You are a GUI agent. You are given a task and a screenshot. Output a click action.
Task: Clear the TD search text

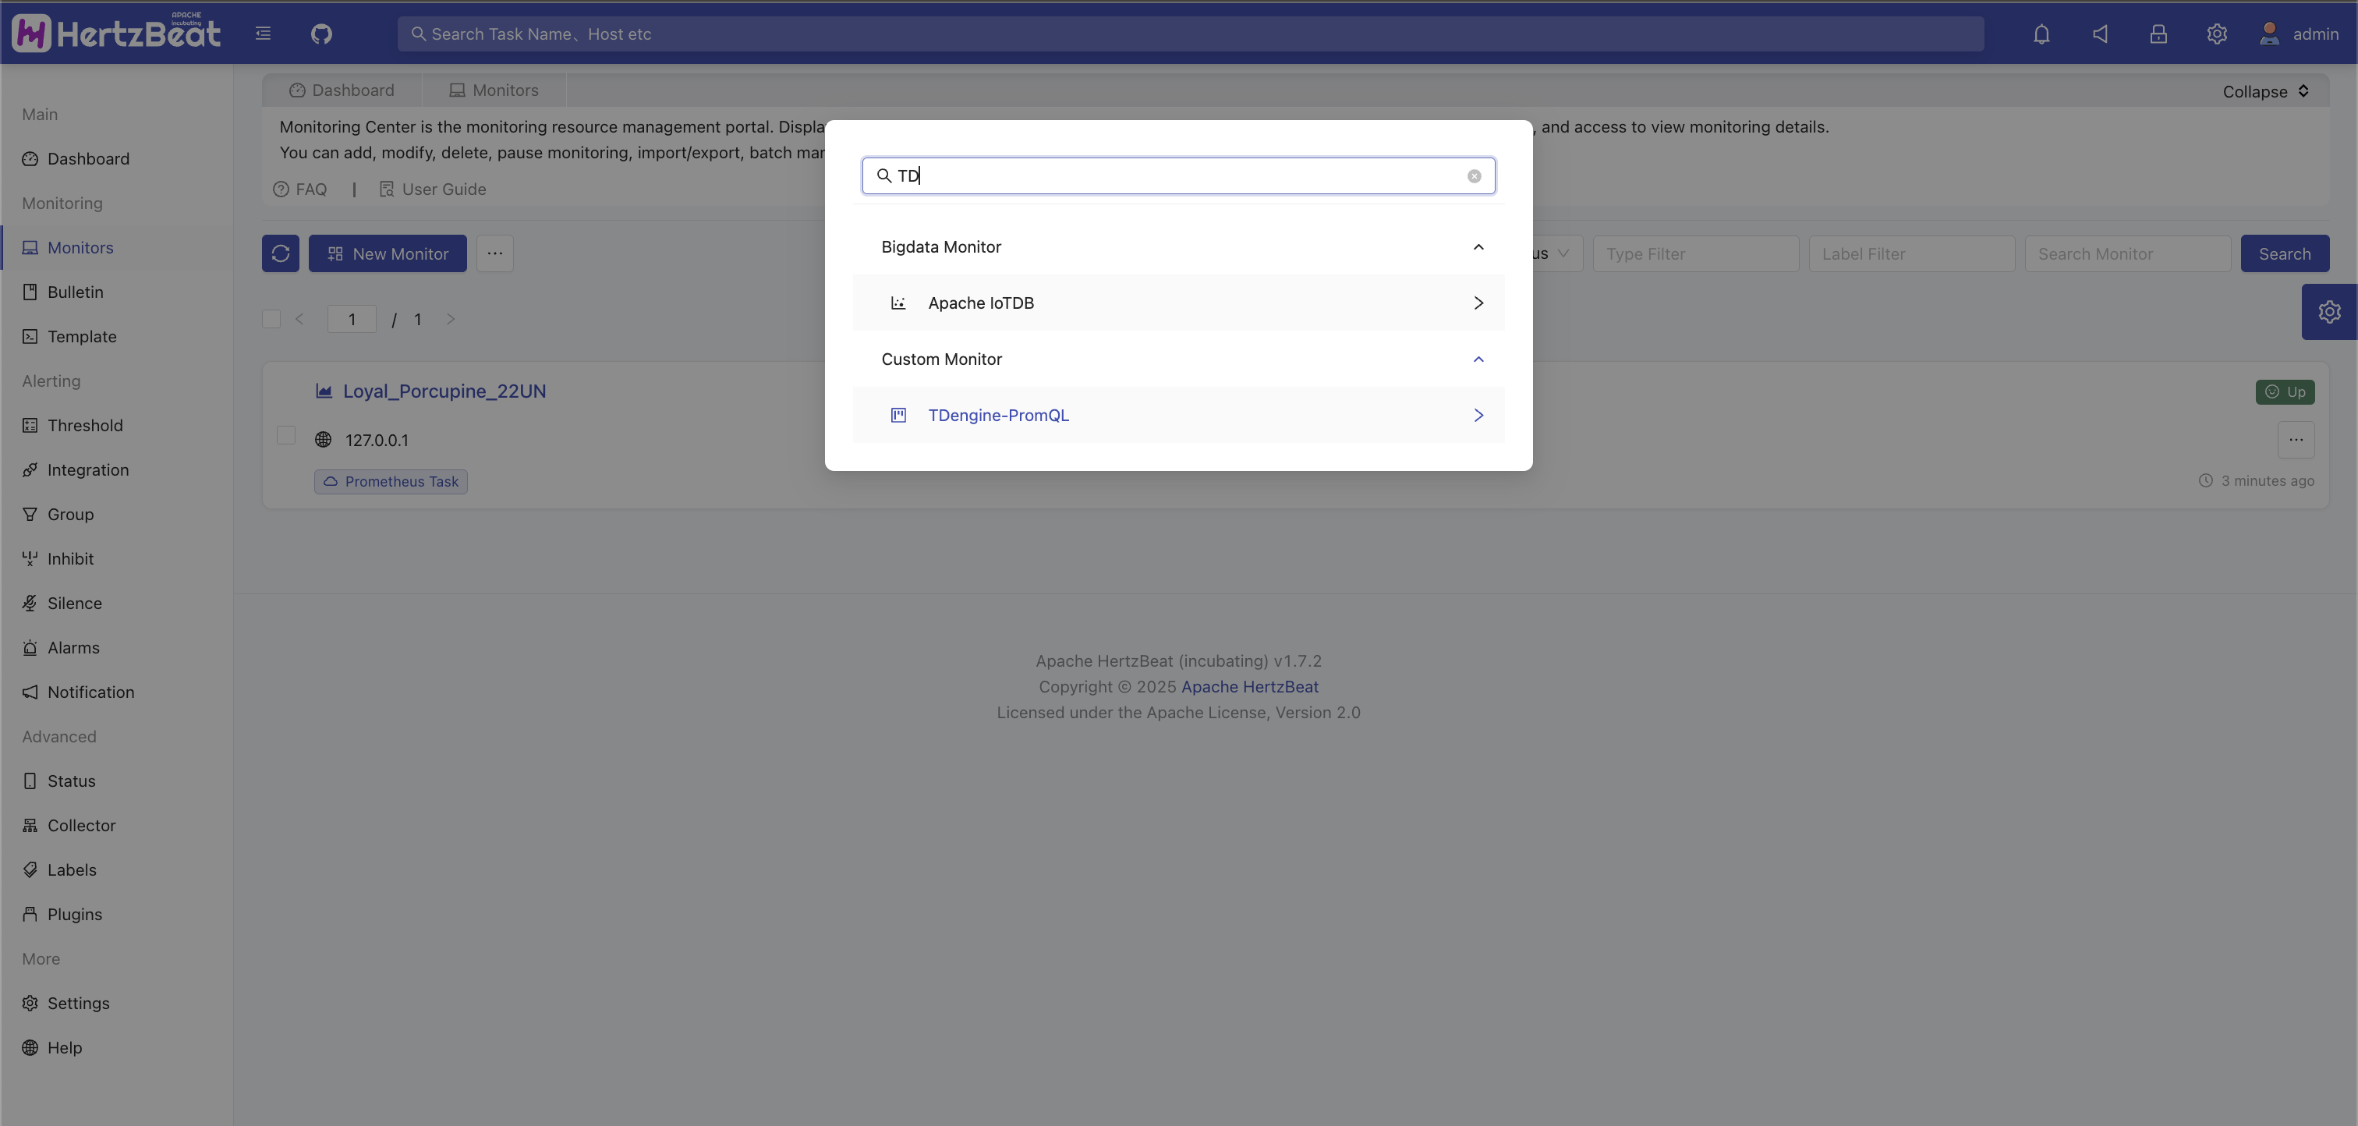1474,175
